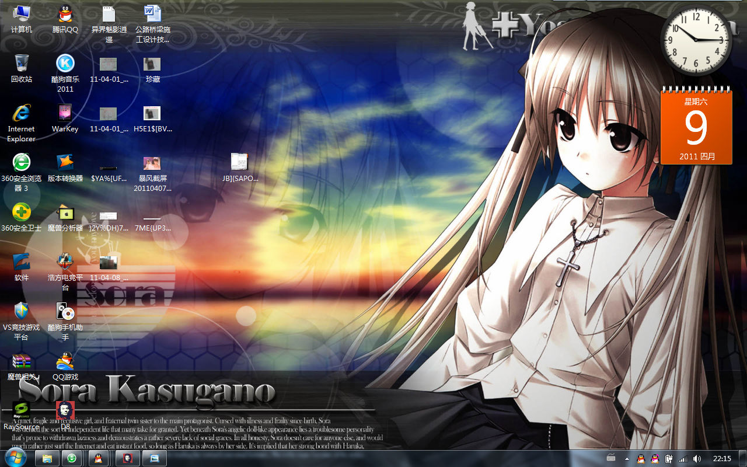Open the network signal tray icon
The image size is (747, 467).
683,459
